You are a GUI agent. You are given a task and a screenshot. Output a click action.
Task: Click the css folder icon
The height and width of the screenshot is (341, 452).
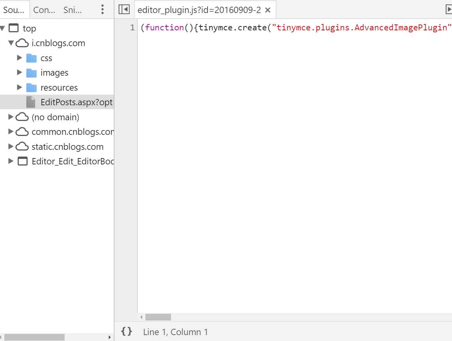tap(32, 58)
